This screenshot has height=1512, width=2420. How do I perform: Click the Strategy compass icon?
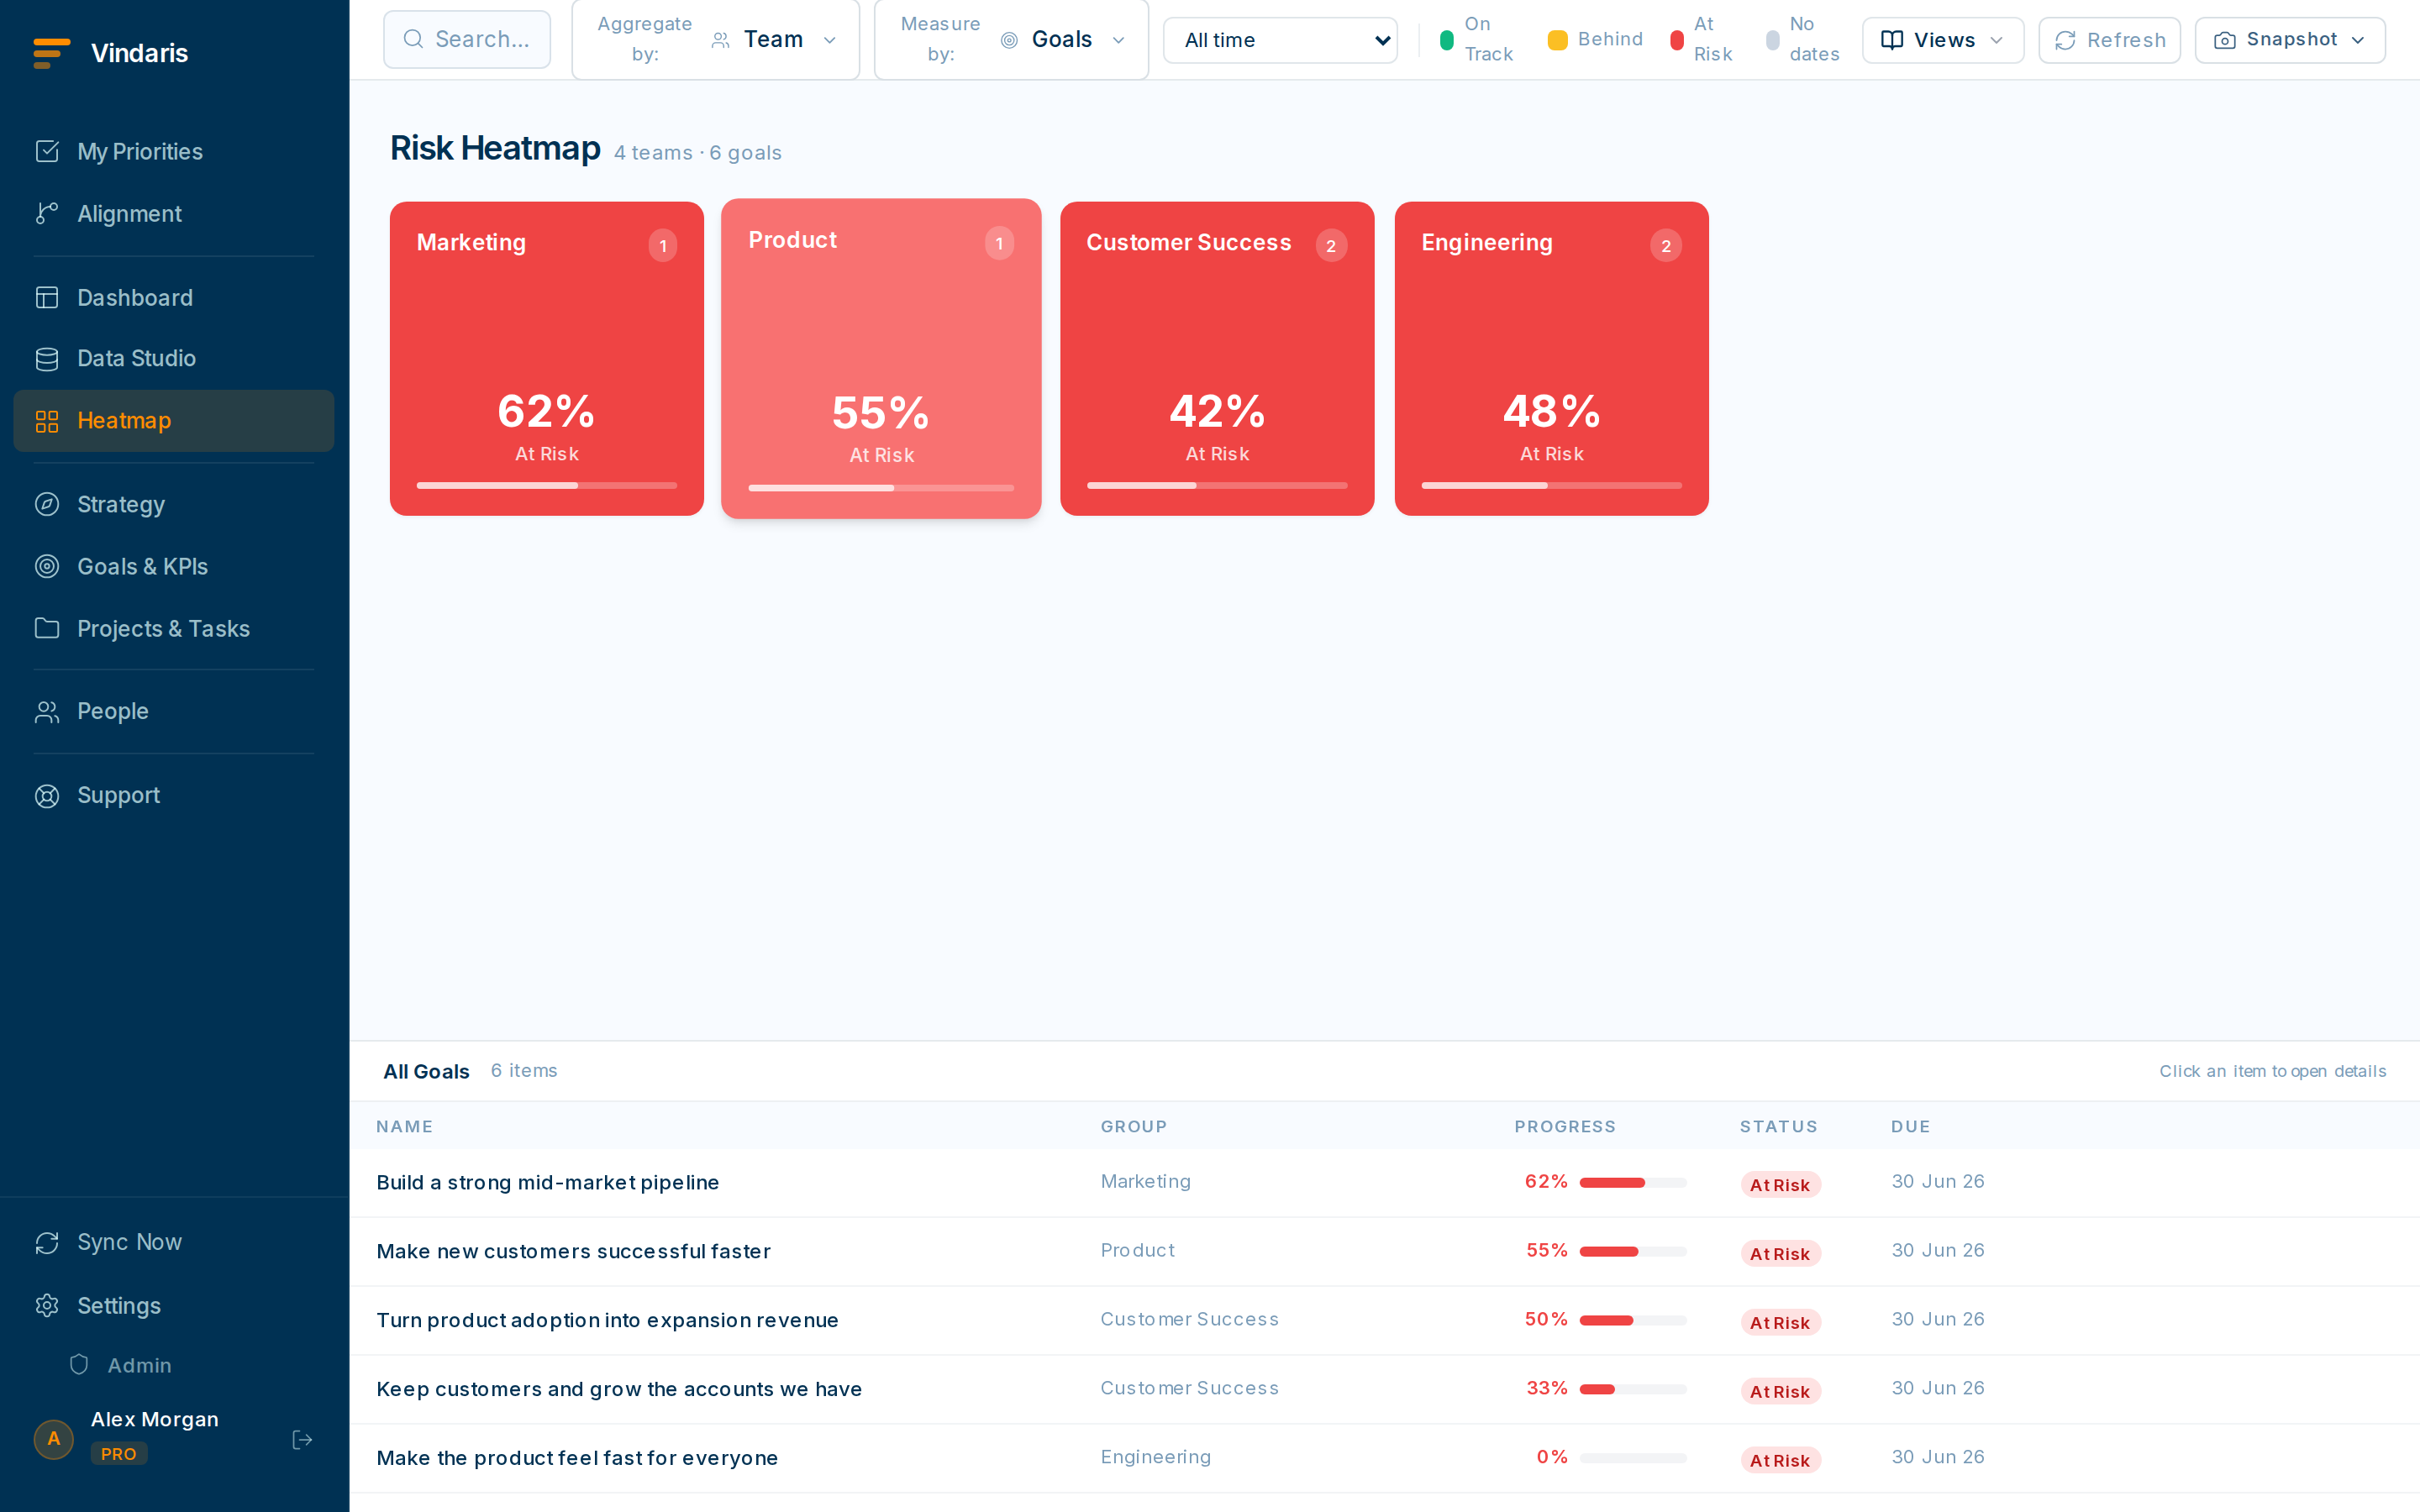(47, 504)
